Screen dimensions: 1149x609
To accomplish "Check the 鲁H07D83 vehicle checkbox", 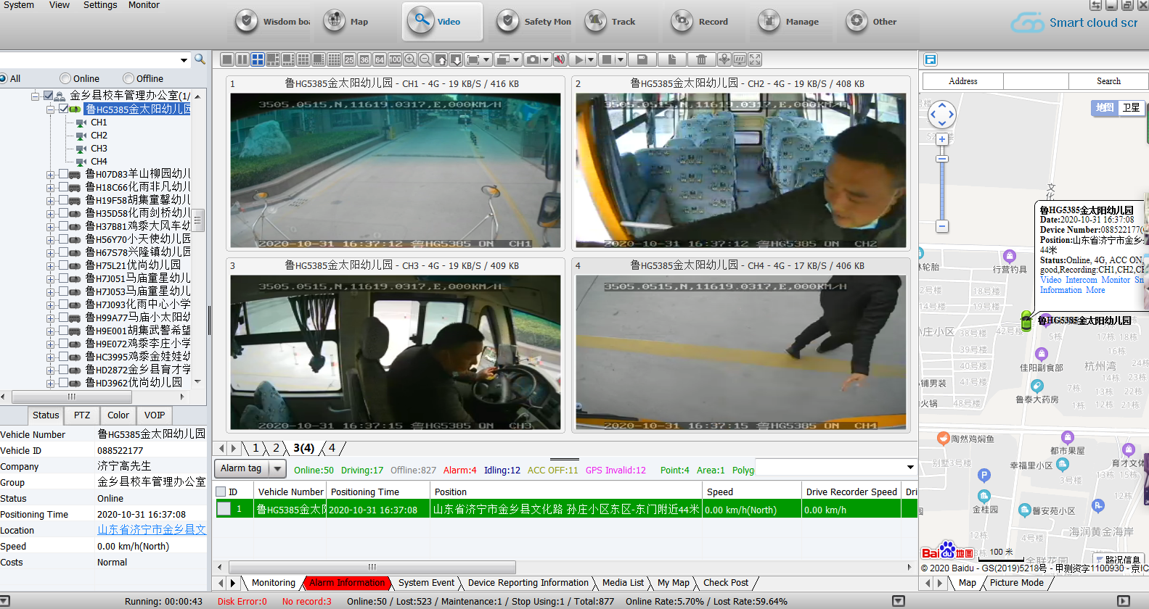I will [x=64, y=174].
